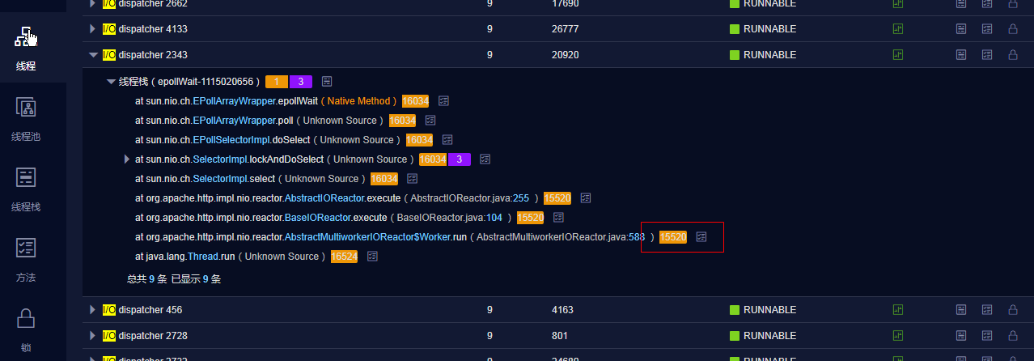
Task: Open the method checklist icon for dispatcher 2728
Action: click(987, 336)
